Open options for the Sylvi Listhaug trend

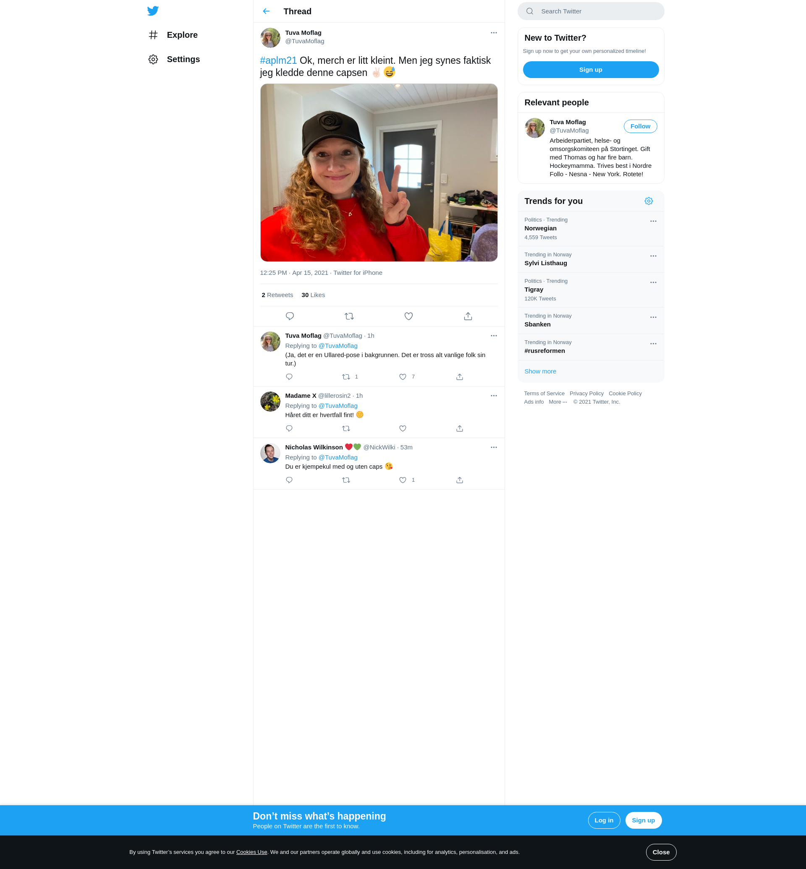[x=653, y=256]
